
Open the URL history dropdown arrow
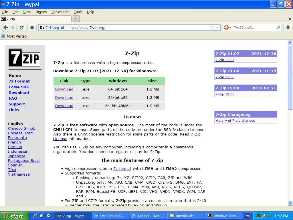[x=217, y=28]
